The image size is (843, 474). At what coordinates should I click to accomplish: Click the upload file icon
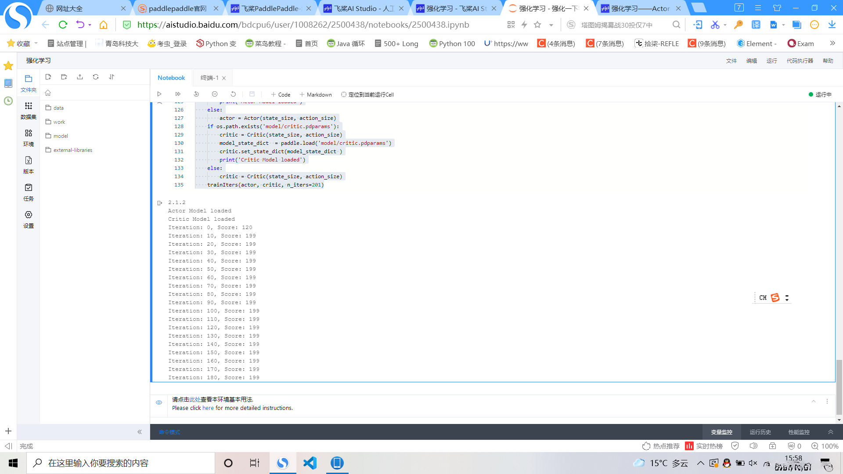click(80, 77)
